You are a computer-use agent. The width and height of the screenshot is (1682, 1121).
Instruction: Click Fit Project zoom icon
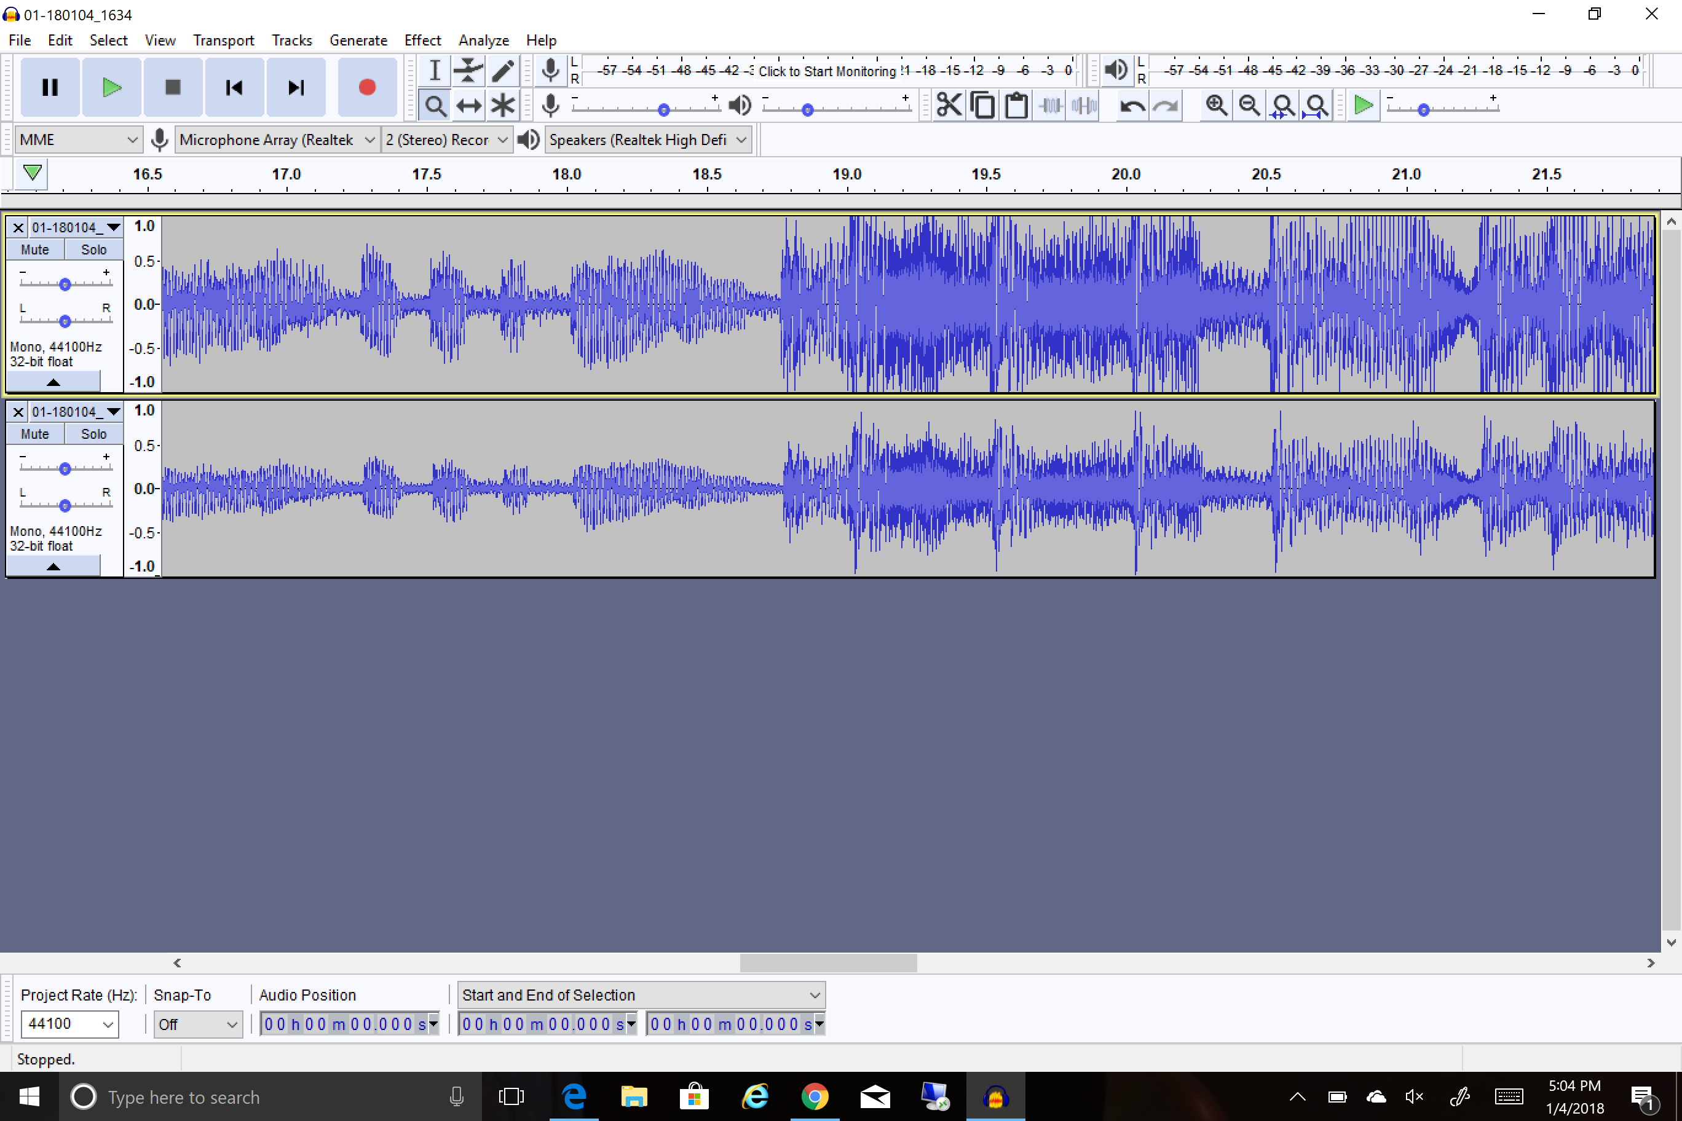point(1317,106)
